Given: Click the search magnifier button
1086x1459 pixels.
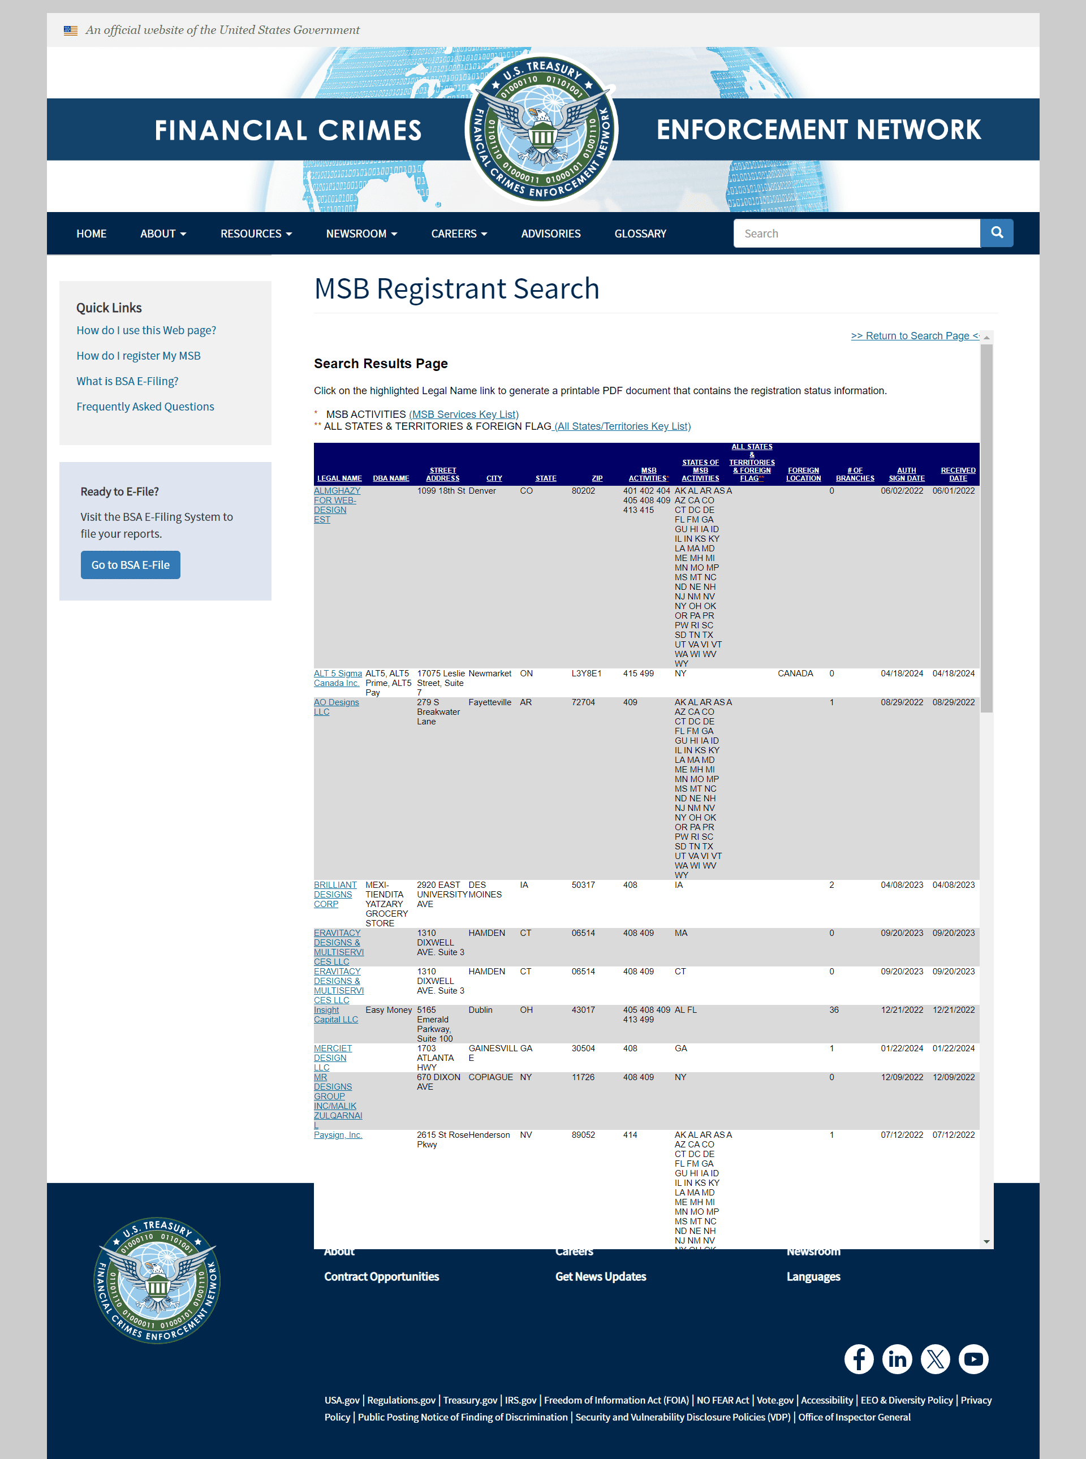Looking at the screenshot, I should click(x=997, y=232).
